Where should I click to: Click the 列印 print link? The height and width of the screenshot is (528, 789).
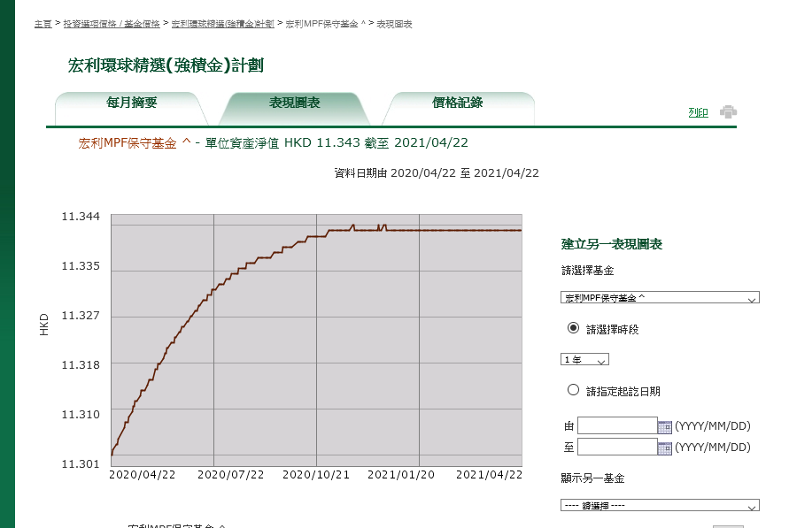tap(698, 112)
